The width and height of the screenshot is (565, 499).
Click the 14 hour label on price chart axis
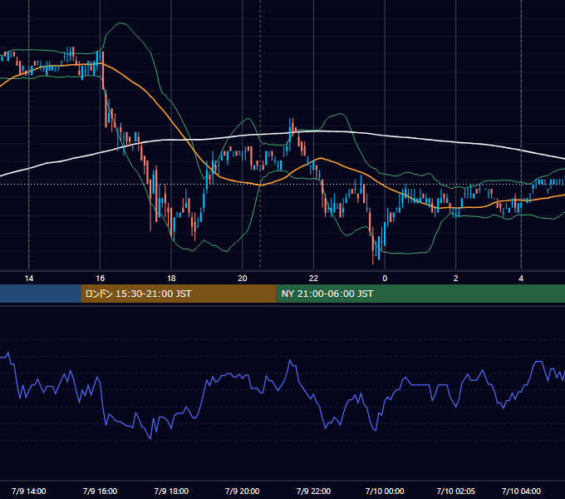[29, 279]
